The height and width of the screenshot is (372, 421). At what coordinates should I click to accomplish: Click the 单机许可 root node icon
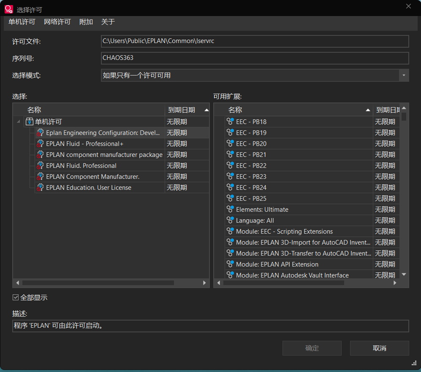point(30,122)
